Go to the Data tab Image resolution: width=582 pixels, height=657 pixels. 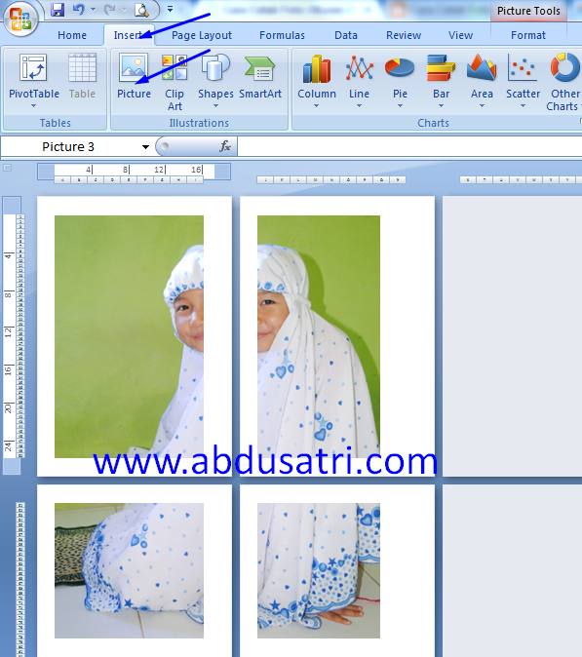(x=346, y=35)
